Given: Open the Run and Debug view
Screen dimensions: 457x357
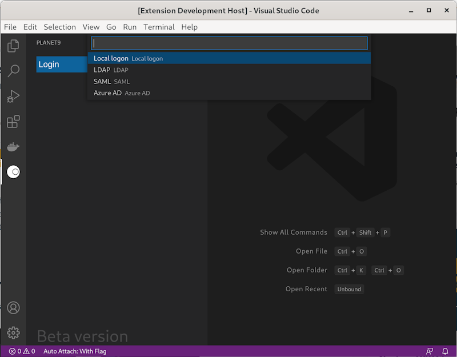Looking at the screenshot, I should coord(13,96).
